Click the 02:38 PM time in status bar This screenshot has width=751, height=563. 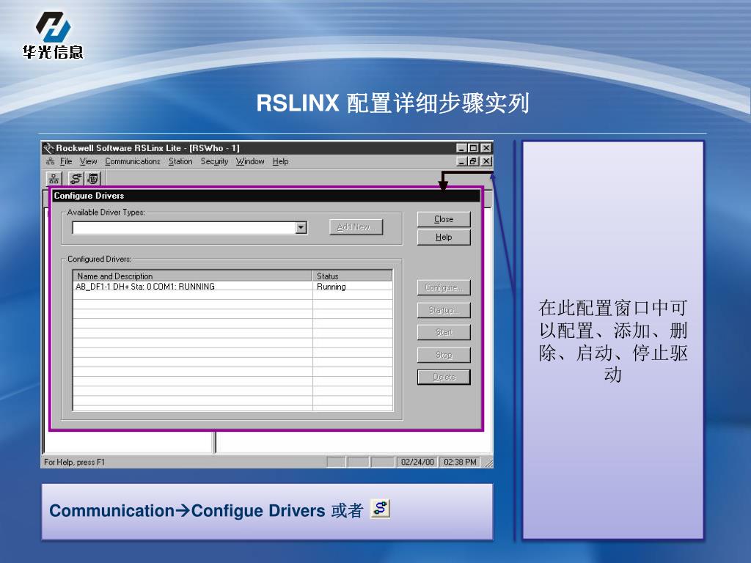(460, 462)
